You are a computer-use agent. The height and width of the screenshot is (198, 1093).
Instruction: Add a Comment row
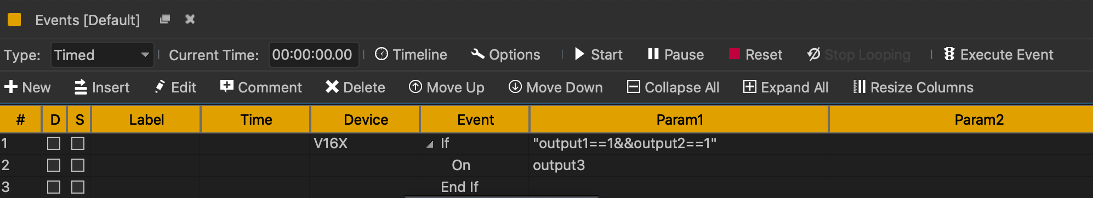coord(261,88)
